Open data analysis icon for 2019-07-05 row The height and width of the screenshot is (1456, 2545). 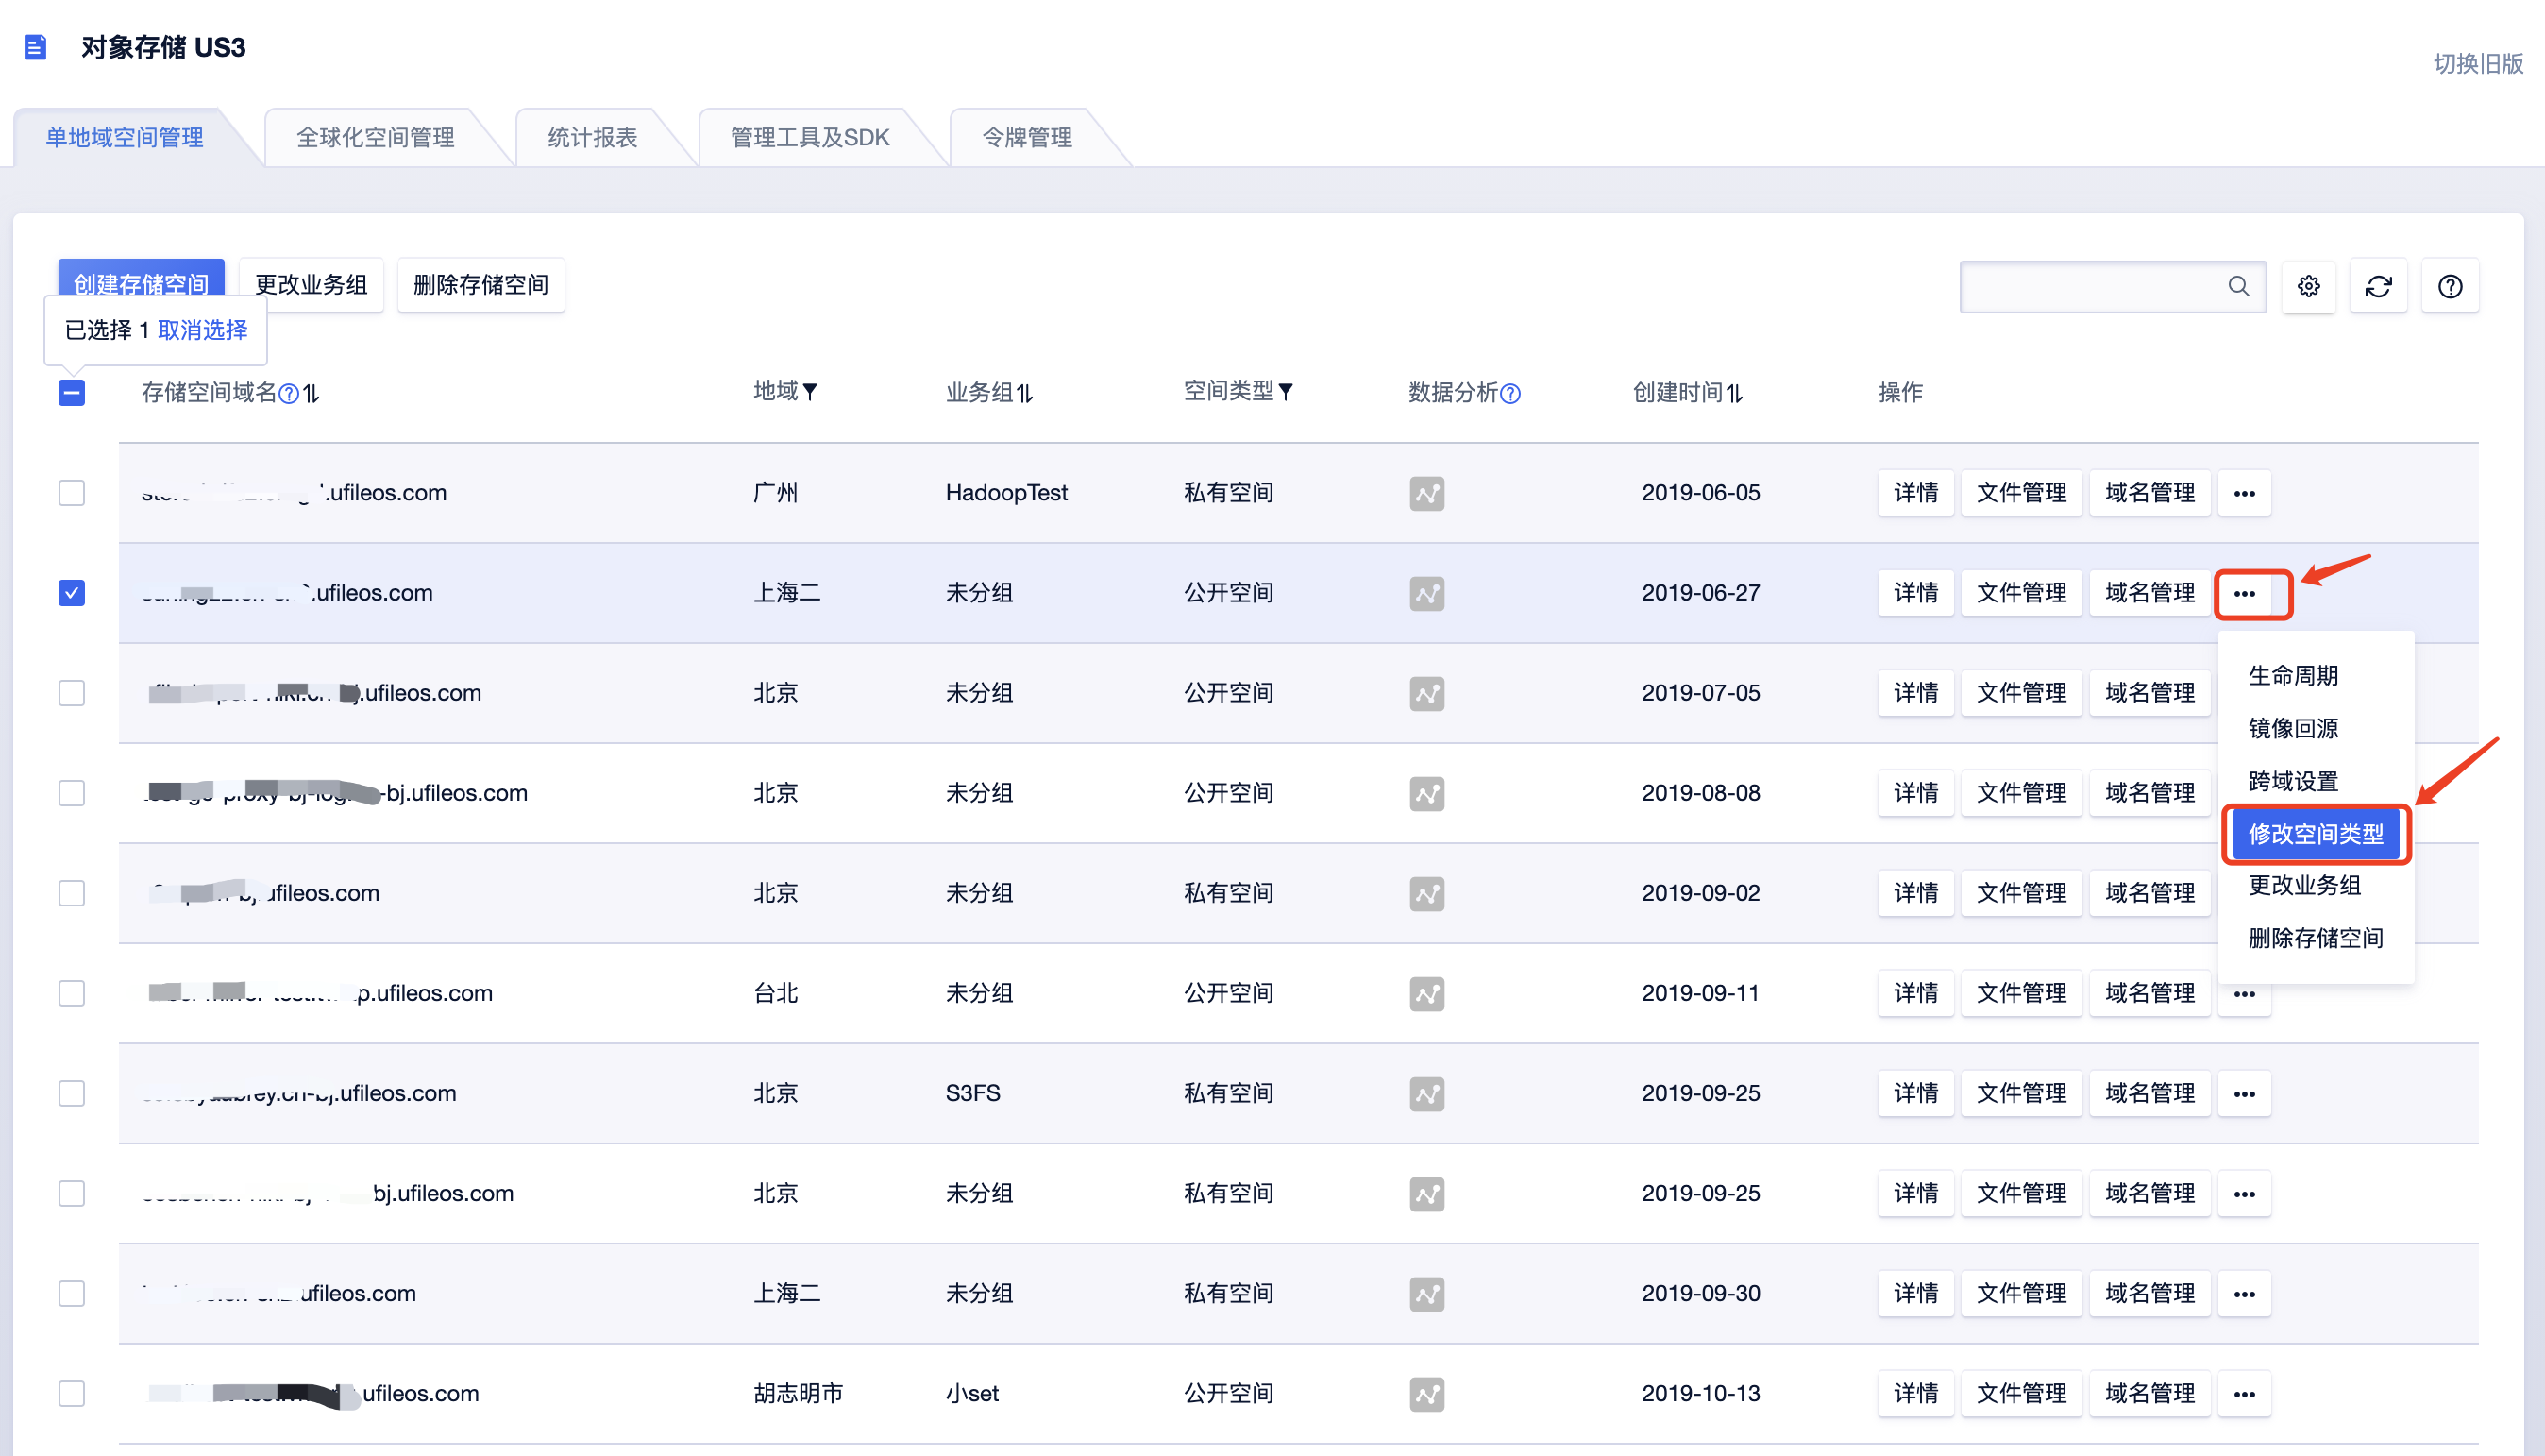(x=1426, y=694)
